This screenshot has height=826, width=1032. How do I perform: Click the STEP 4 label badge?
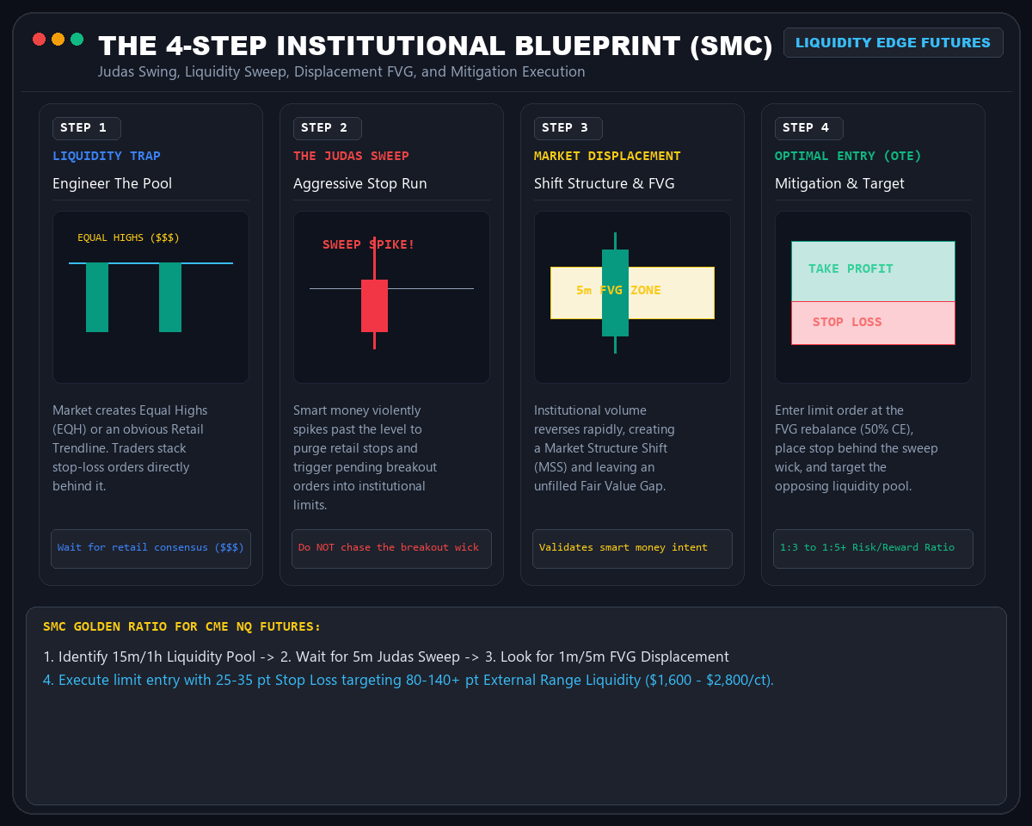[x=808, y=128]
